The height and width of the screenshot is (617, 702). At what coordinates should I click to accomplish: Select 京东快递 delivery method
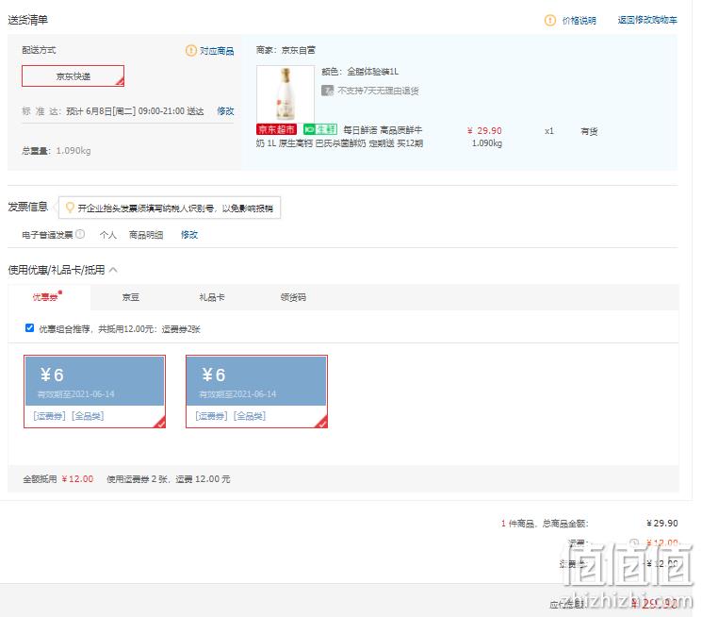click(x=73, y=75)
